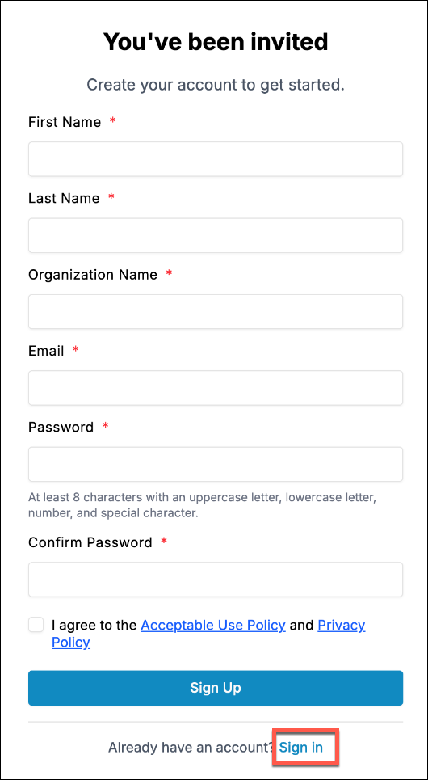This screenshot has width=428, height=780.
Task: Select the Confirm Password input field
Action: pos(216,580)
